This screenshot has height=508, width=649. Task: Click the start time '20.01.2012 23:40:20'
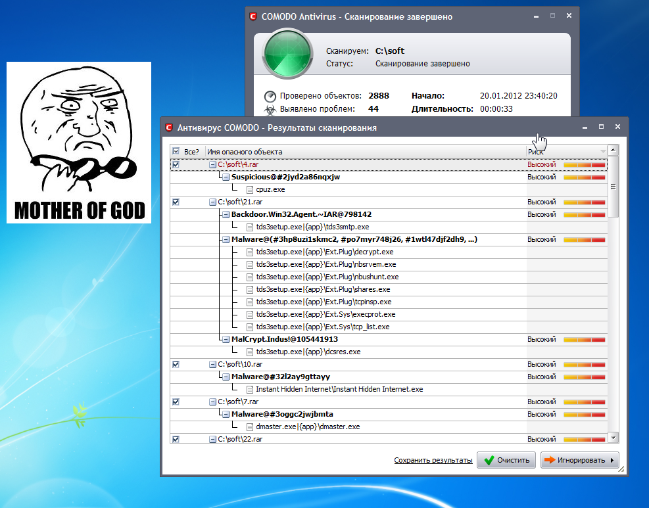(519, 95)
